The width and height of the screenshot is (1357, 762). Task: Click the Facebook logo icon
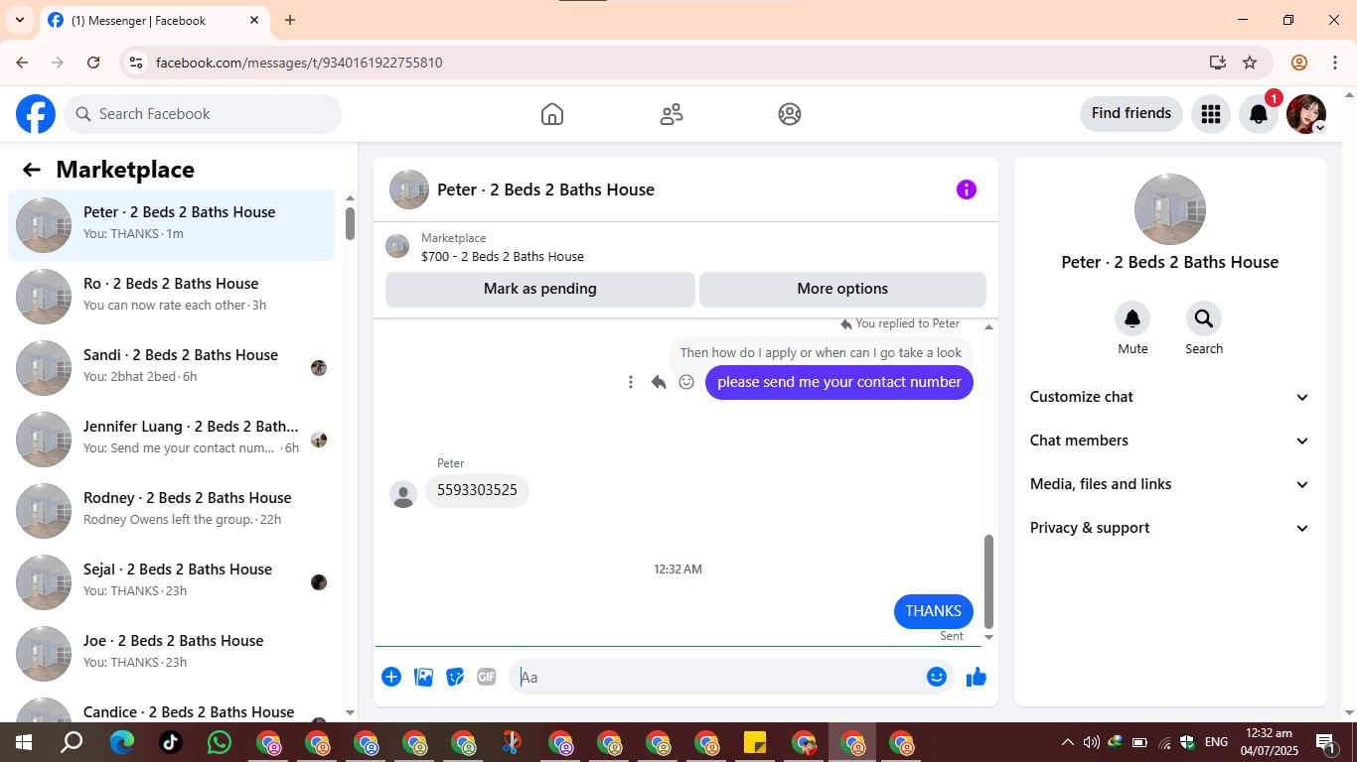tap(36, 114)
